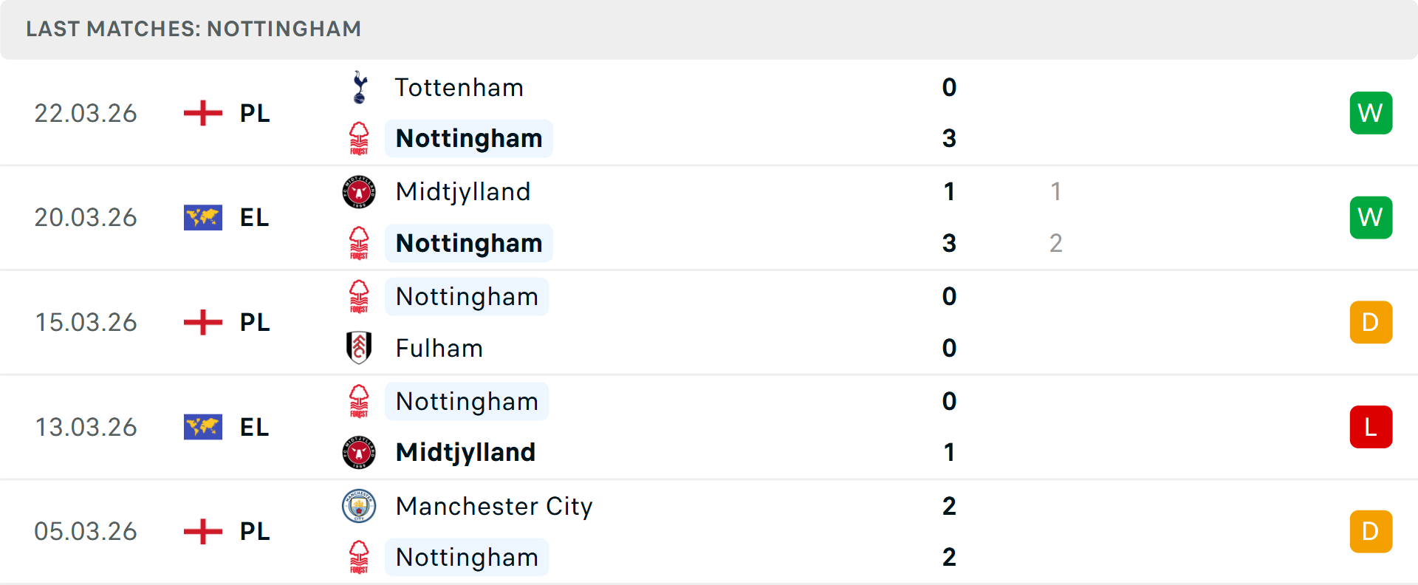Open the Fulham team link

[439, 348]
